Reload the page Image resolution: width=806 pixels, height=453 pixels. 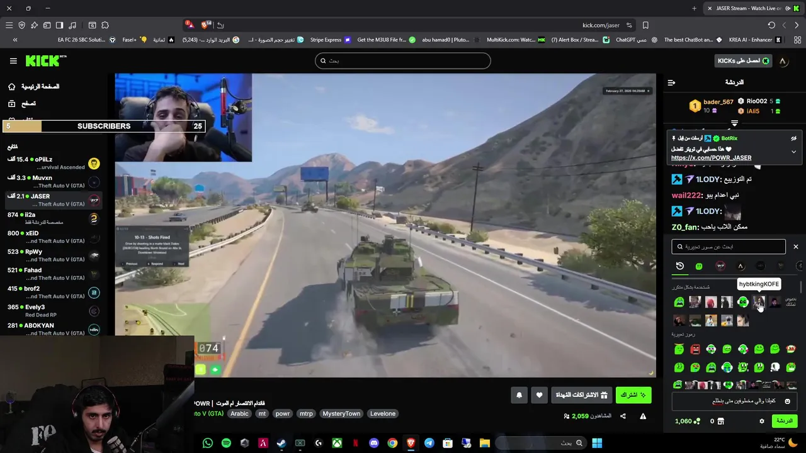771,25
